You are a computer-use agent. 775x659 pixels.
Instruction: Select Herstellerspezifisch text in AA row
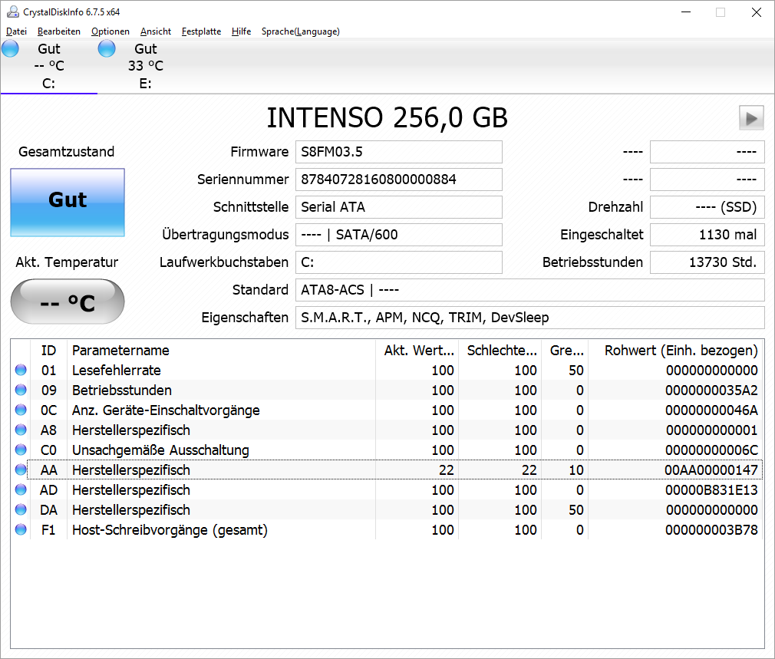click(131, 470)
